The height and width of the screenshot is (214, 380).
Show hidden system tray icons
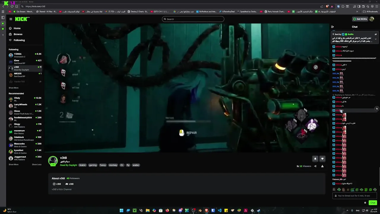347,210
